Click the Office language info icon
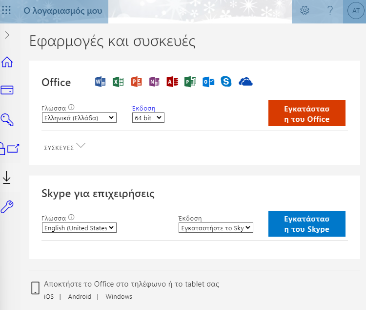 coord(71,108)
